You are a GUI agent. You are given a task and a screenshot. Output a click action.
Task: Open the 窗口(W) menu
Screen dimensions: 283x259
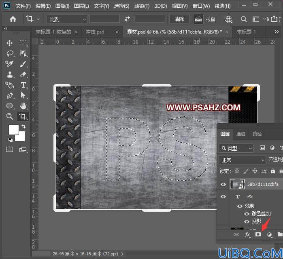click(201, 6)
